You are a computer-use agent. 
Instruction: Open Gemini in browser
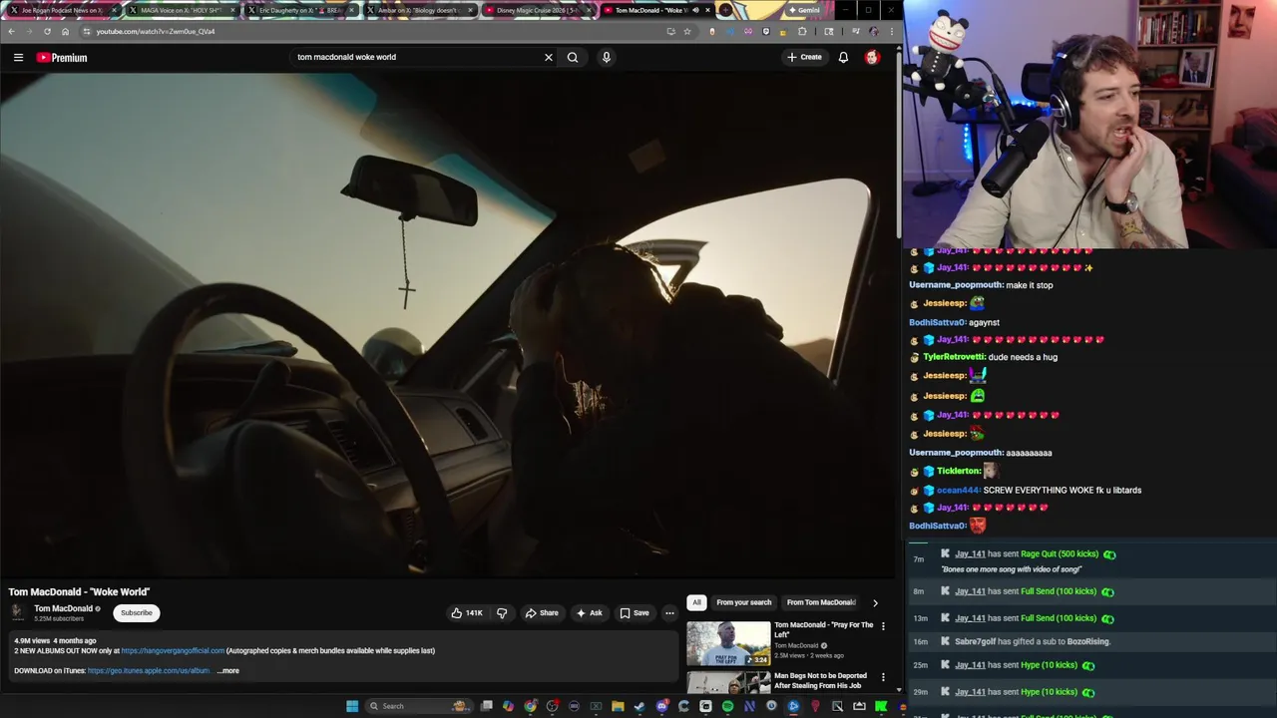tap(804, 10)
